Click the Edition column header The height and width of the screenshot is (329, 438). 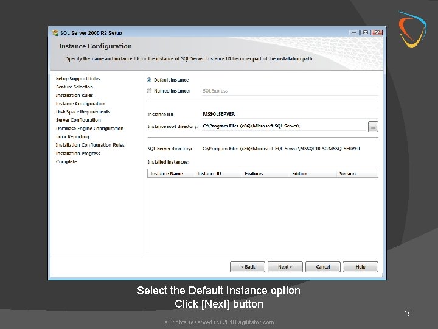[313, 174]
